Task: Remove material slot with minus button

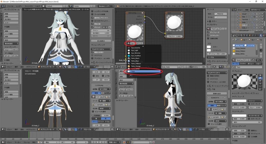Action: point(261,48)
